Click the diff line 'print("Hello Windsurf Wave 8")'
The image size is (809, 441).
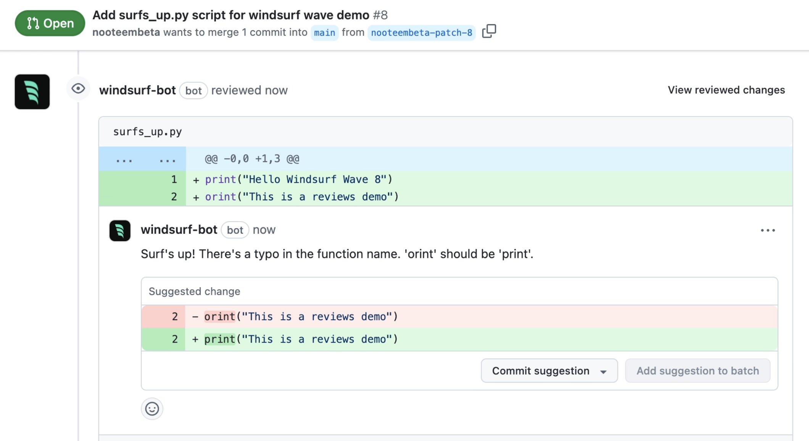[299, 179]
